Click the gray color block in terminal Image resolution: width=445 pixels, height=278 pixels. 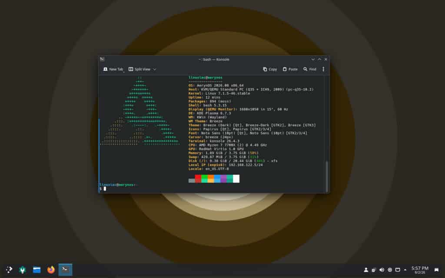(192, 180)
